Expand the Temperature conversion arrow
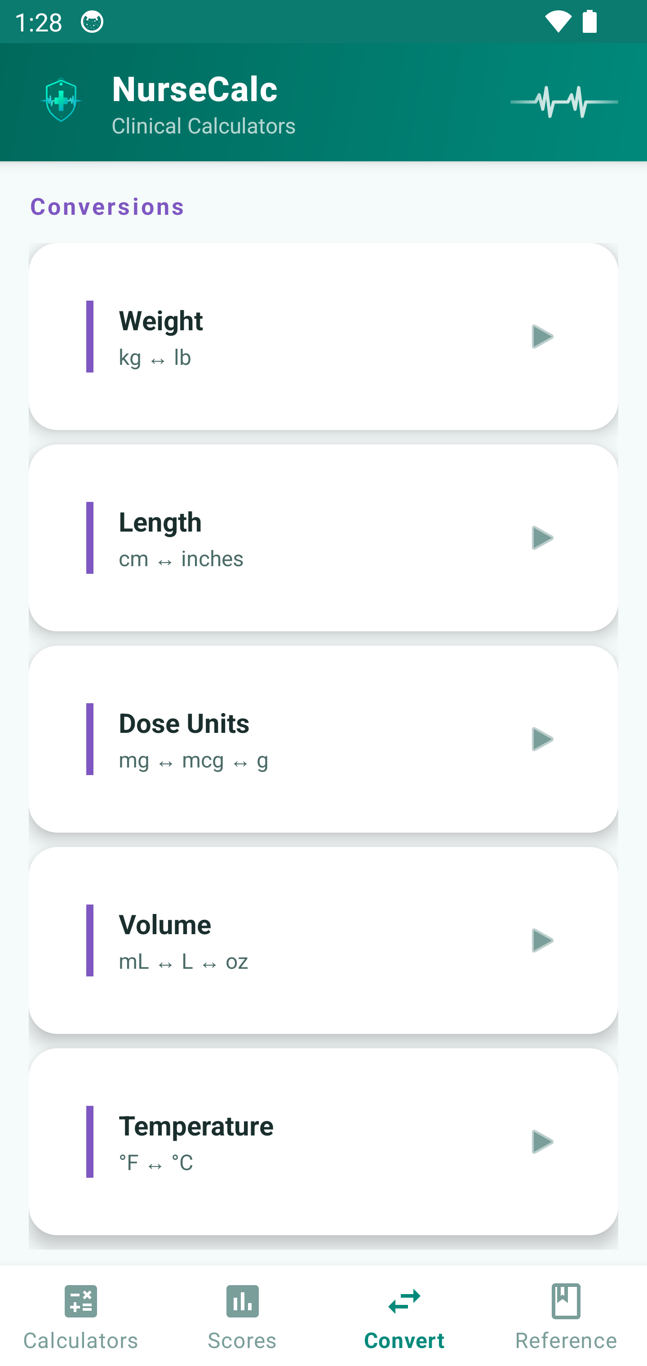The image size is (647, 1366). (541, 1142)
